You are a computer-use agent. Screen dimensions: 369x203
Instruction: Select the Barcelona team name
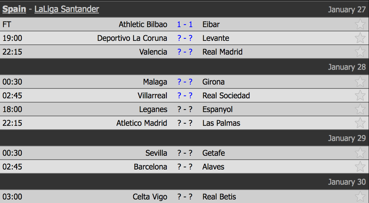pos(150,167)
